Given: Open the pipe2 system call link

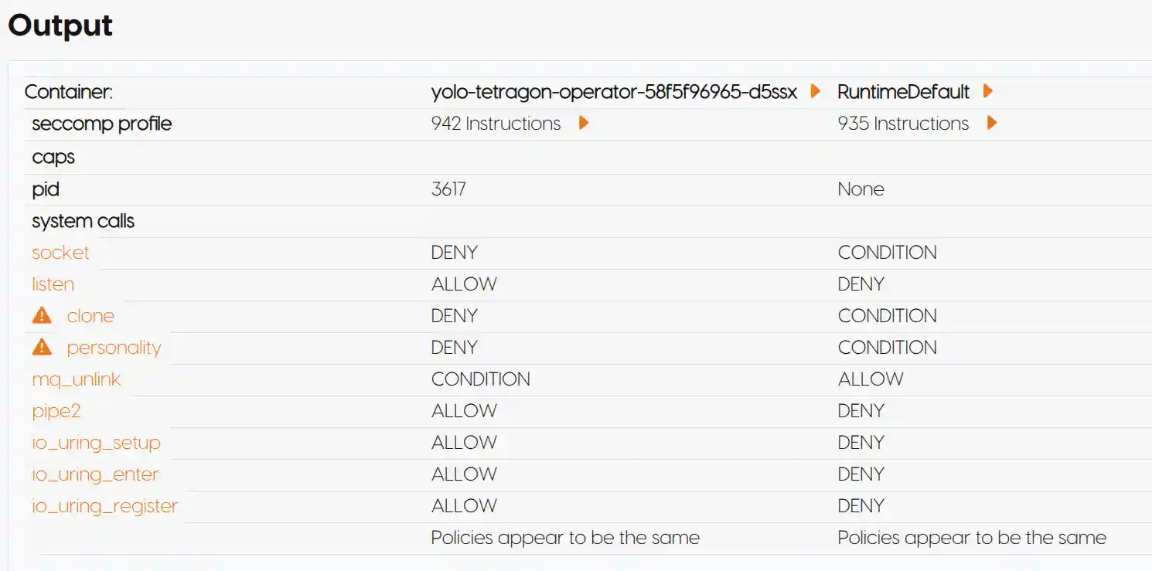Looking at the screenshot, I should pyautogui.click(x=56, y=411).
